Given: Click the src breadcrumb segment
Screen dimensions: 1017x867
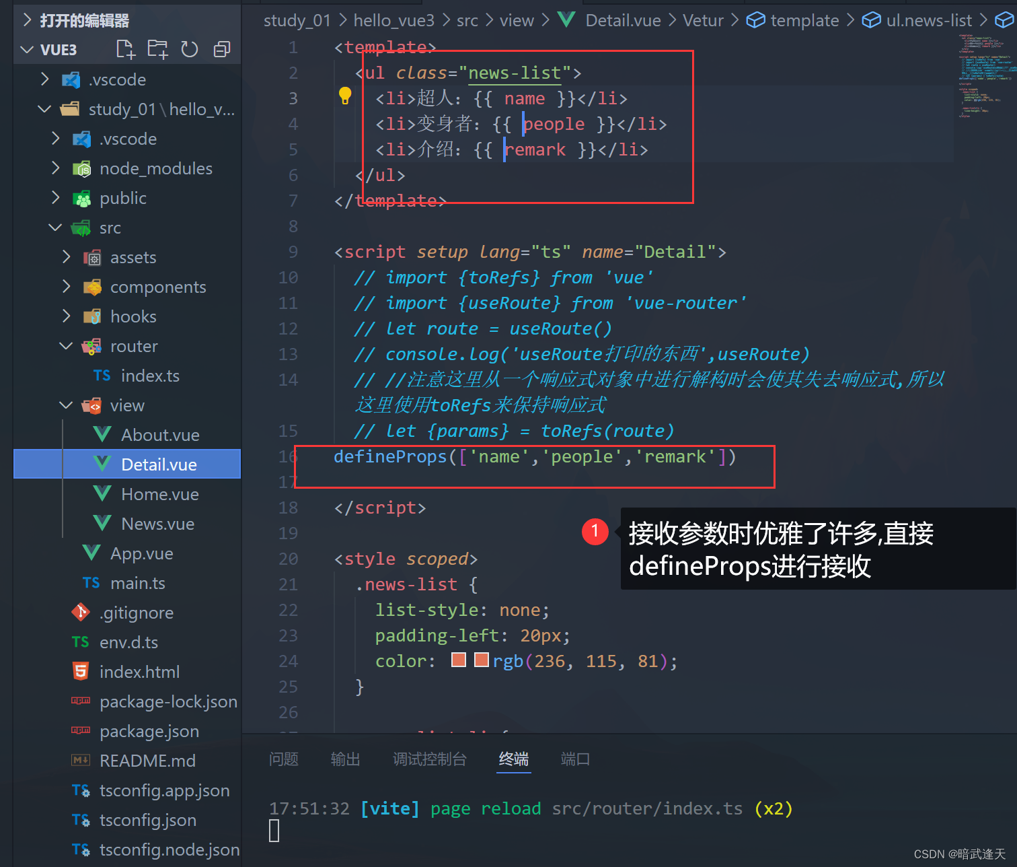Looking at the screenshot, I should (467, 20).
